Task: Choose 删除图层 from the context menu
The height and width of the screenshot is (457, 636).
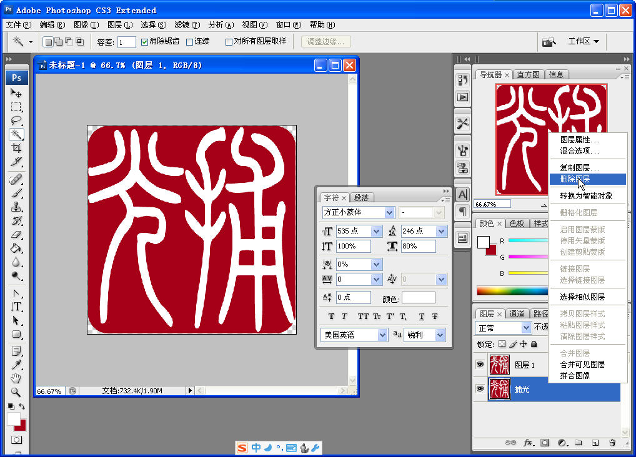Action: pyautogui.click(x=588, y=180)
